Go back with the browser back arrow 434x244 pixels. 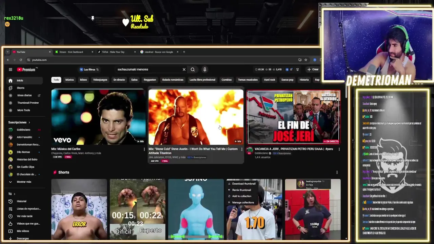click(8, 60)
